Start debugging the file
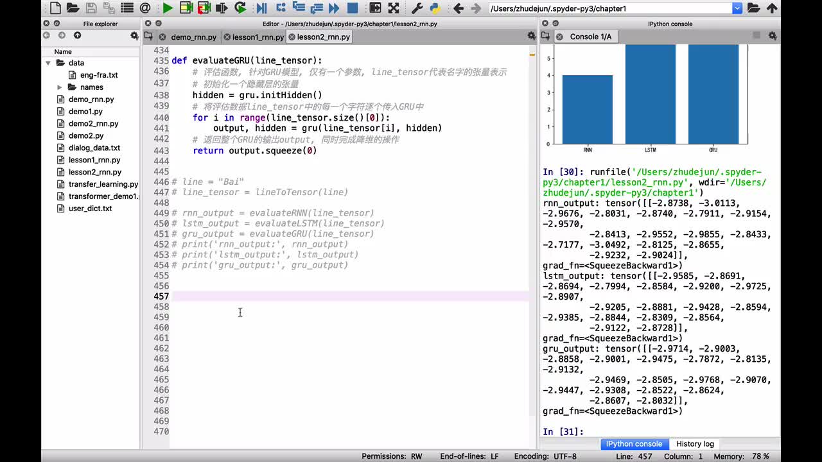Viewport: 822px width, 462px height. pos(261,8)
